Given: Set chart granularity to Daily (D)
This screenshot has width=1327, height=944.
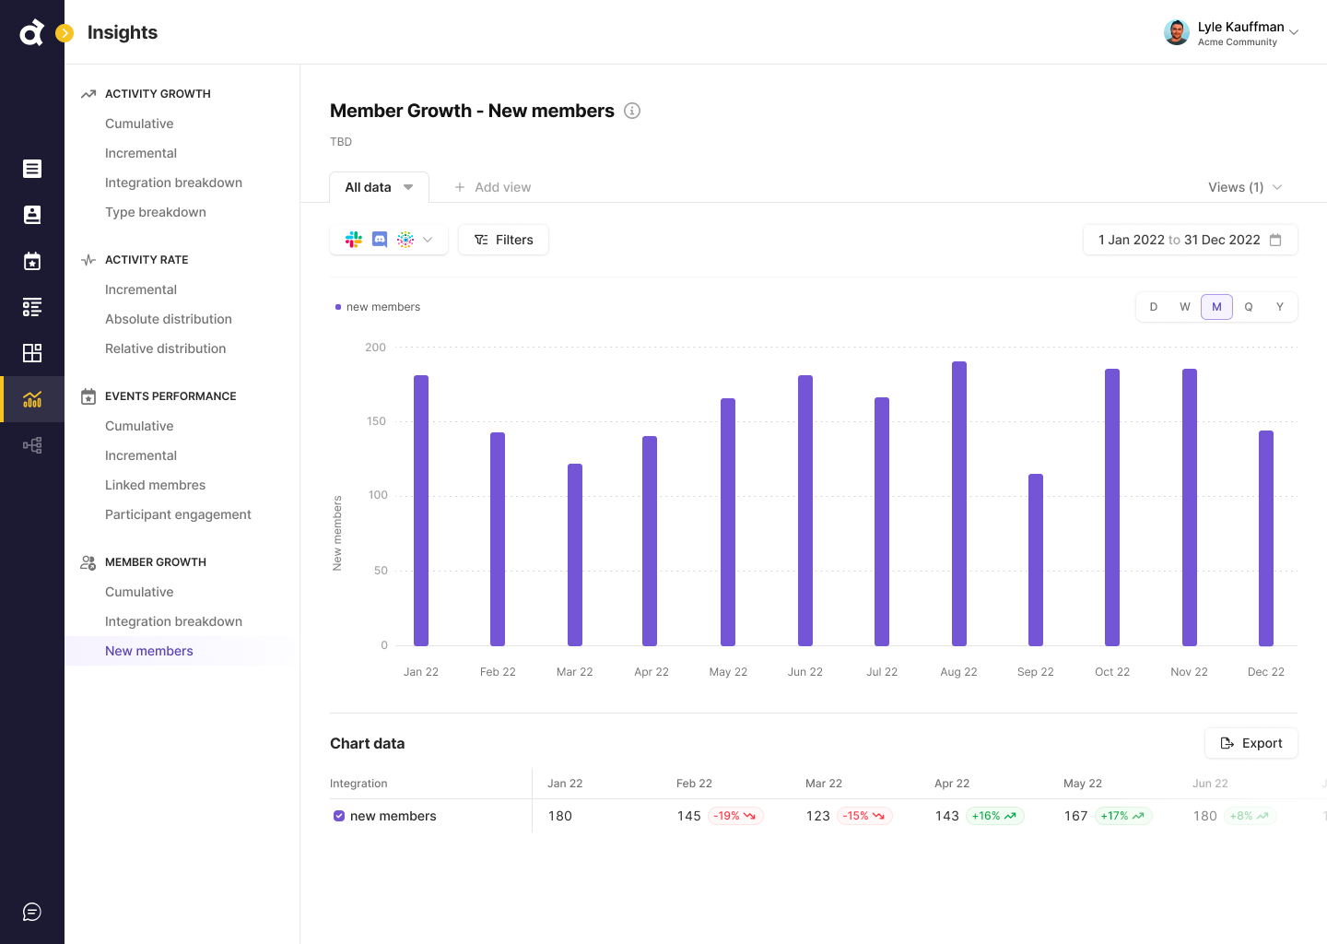Looking at the screenshot, I should [x=1154, y=307].
